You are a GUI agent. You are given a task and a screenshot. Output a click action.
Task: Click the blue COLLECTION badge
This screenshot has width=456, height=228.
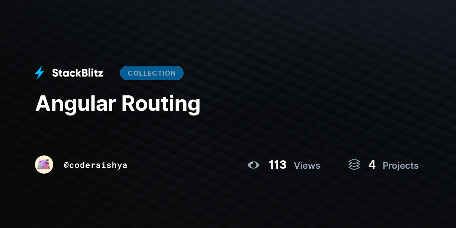coord(152,73)
